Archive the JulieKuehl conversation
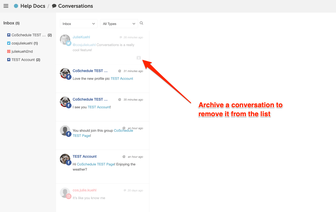 (139, 58)
